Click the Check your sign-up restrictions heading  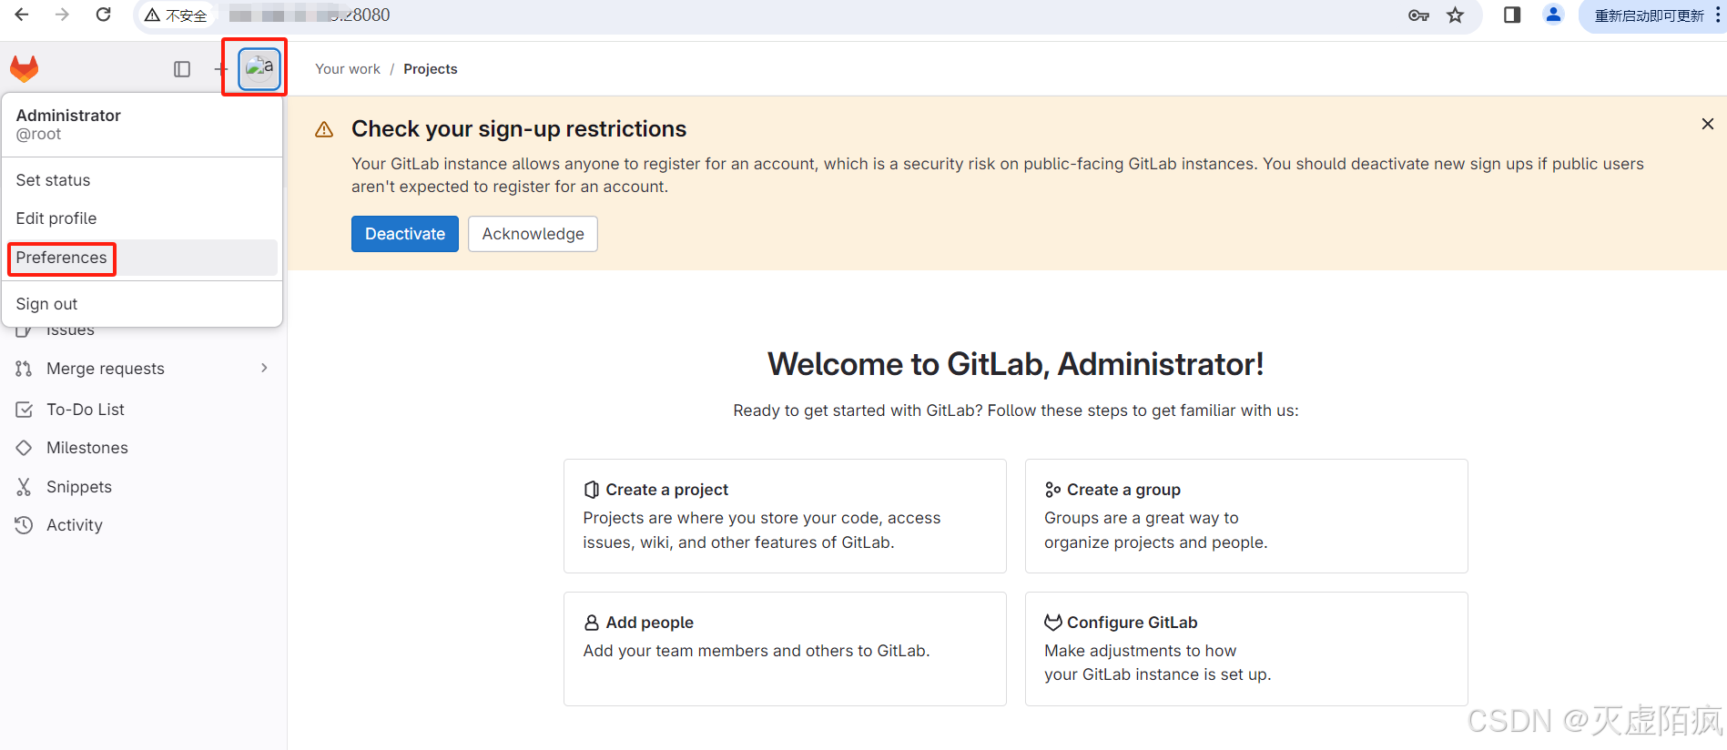click(519, 129)
